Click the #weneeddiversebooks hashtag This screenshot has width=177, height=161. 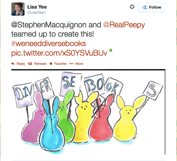[x=49, y=44]
